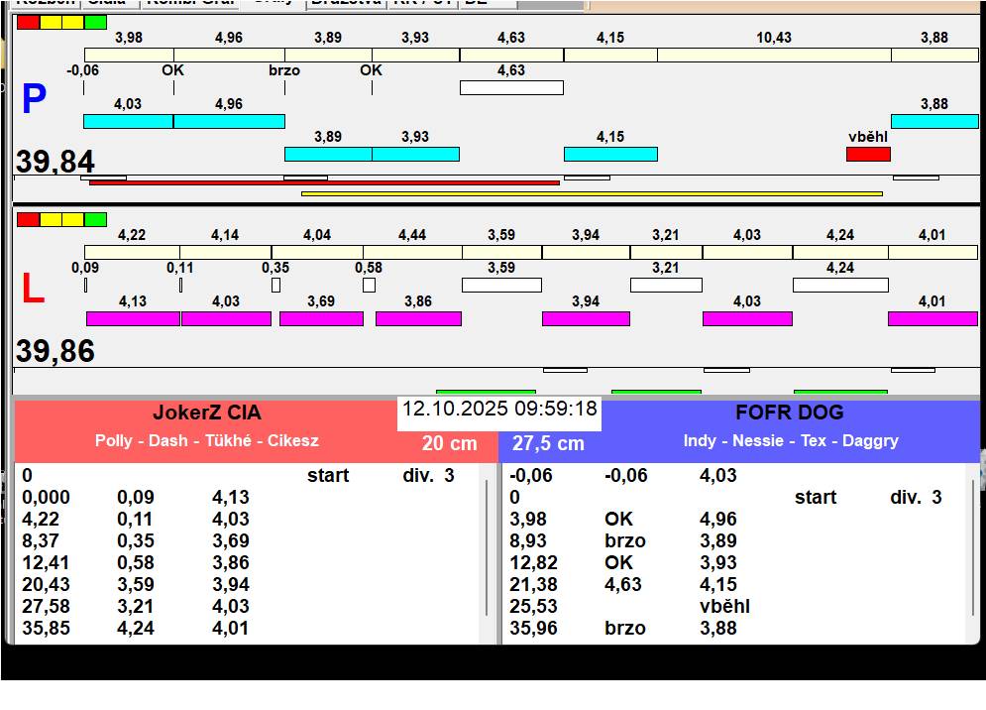Click the date and time 12.10.2025 09:59:18
Image resolution: width=986 pixels, height=710 pixels.
tap(499, 409)
